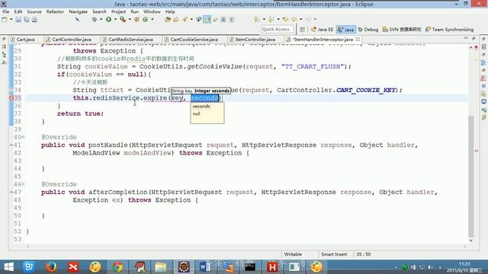
Task: Open Microsoft Word from the taskbar
Action: [x=205, y=267]
